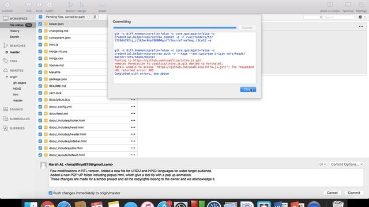This screenshot has height=207, width=369.
Task: Open the ellipsis menu for docs/_includes/footer.html
Action: pos(133,120)
